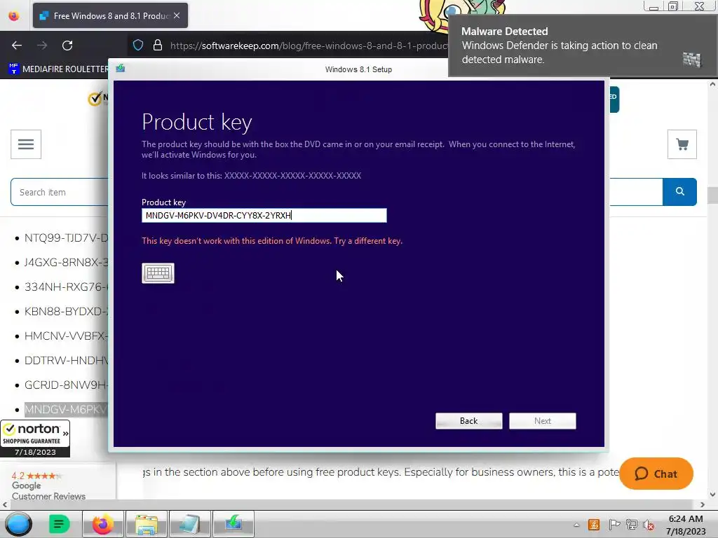Select key starting DDTRW-HNDH
Screen dimensions: 718x538
click(66, 361)
